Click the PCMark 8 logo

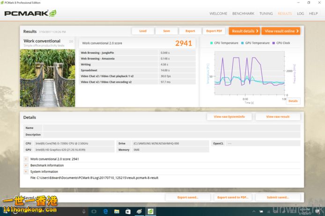[30, 13]
